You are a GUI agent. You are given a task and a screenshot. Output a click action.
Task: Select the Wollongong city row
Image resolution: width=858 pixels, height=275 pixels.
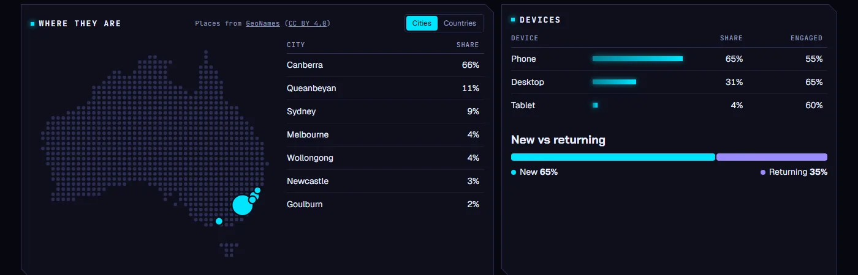pyautogui.click(x=385, y=158)
